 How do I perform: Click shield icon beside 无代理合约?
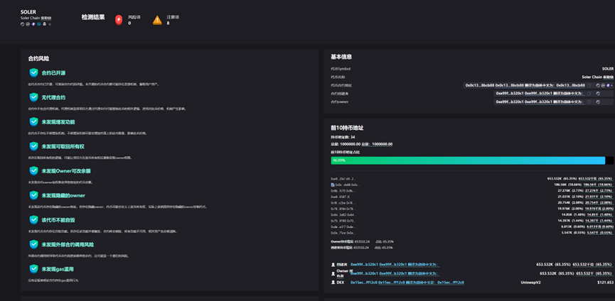[x=33, y=97]
